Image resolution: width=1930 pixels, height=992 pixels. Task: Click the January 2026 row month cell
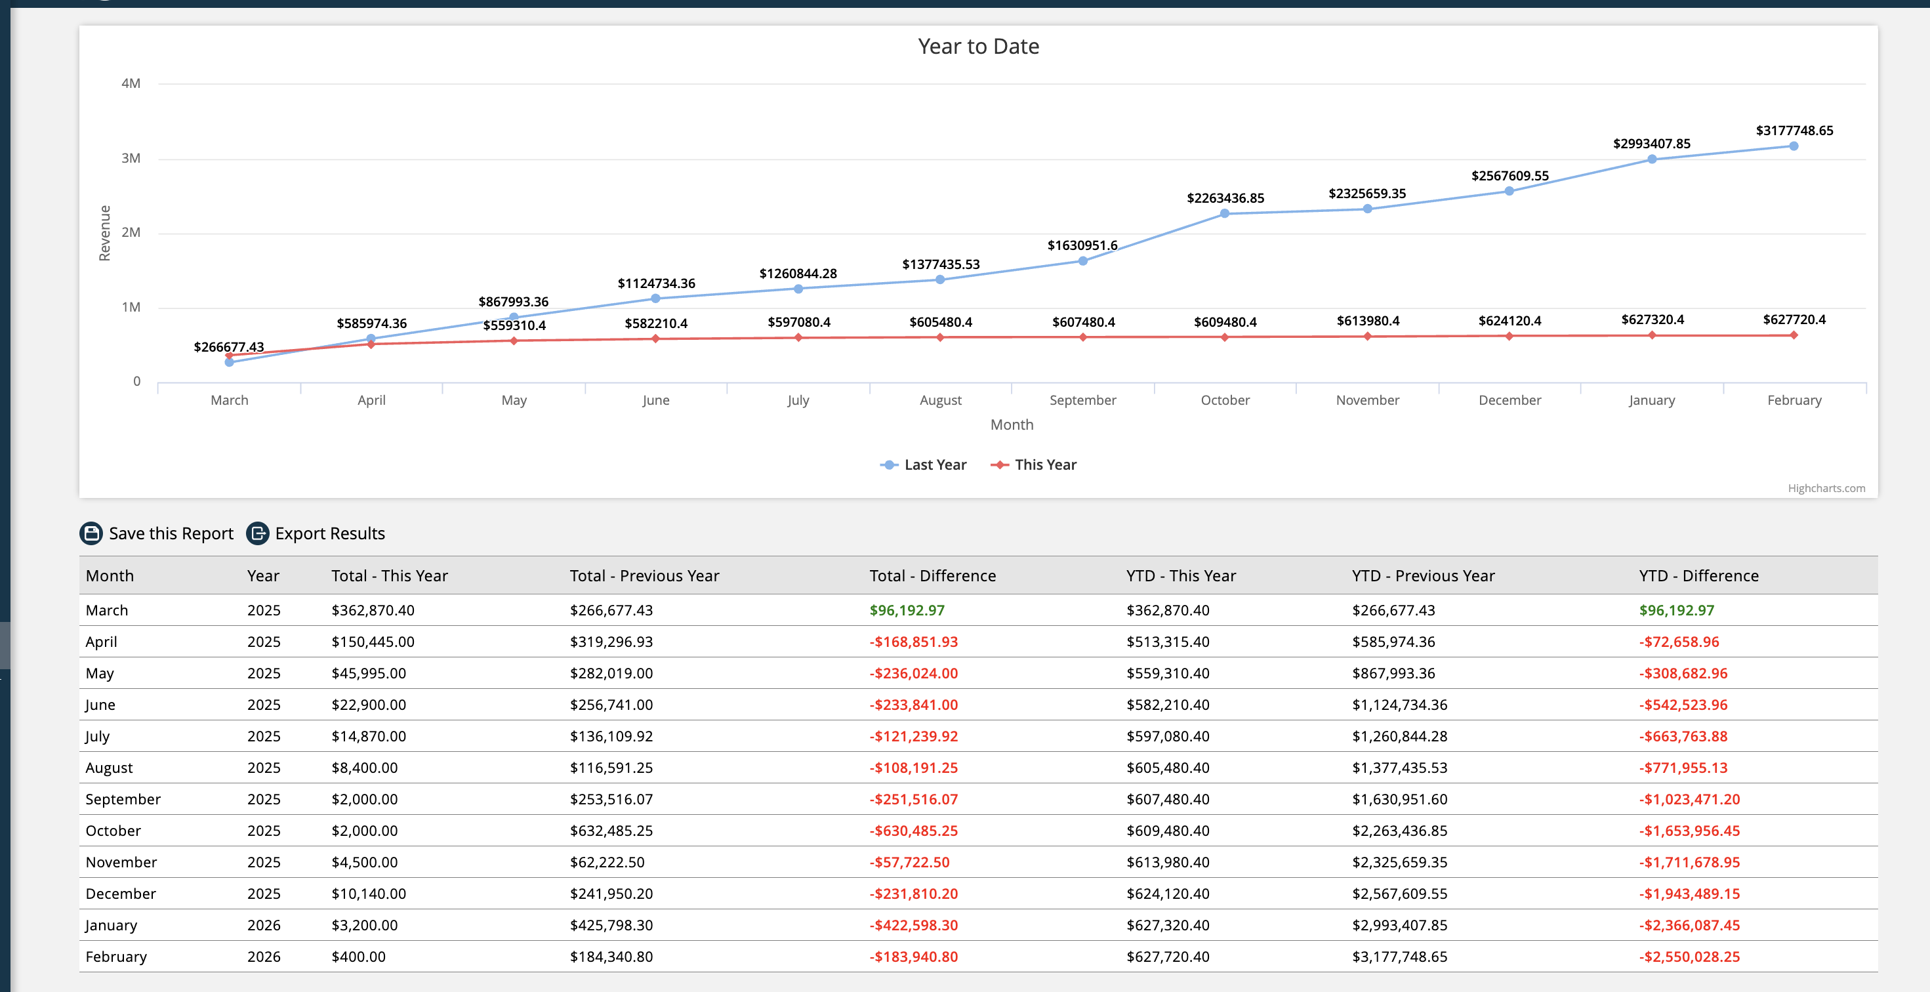tap(111, 924)
